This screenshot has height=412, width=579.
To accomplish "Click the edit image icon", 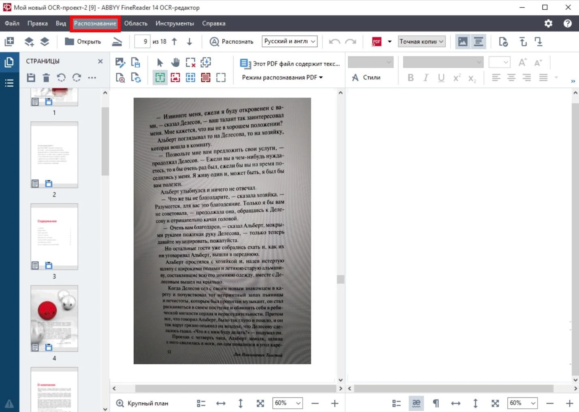I will [120, 62].
